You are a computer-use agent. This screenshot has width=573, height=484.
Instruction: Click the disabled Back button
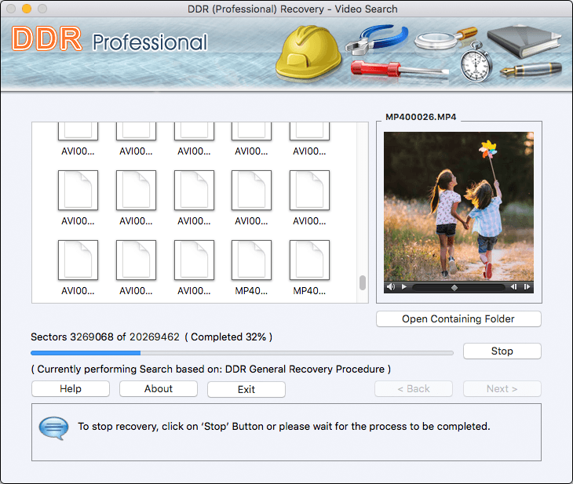pyautogui.click(x=414, y=388)
